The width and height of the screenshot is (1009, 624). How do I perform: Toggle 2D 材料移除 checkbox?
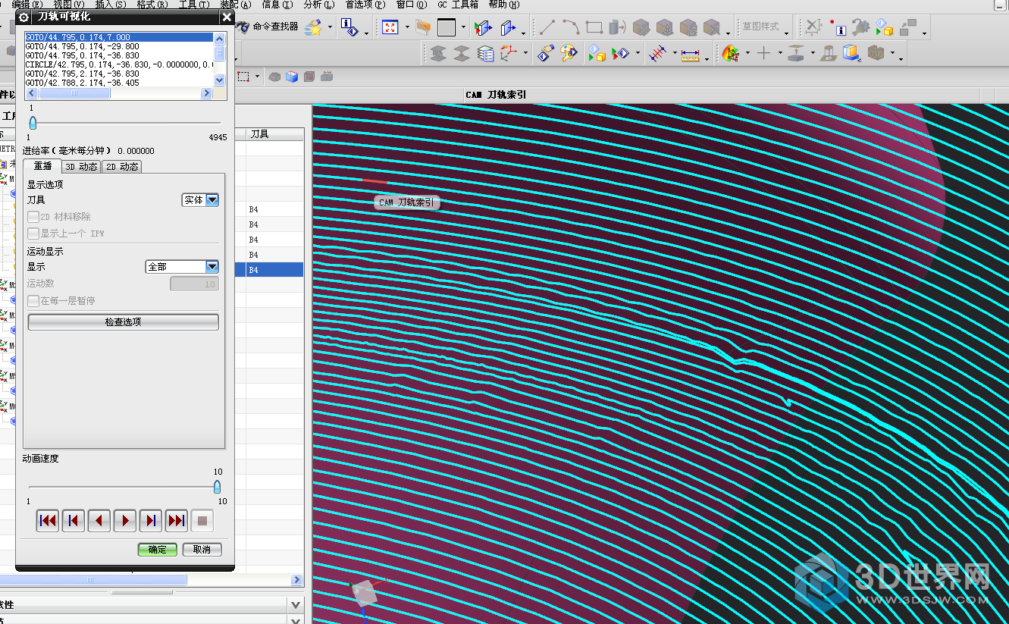[x=33, y=217]
